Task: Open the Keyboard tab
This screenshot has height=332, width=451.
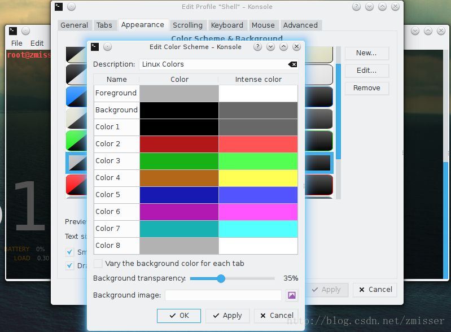Action: click(227, 25)
